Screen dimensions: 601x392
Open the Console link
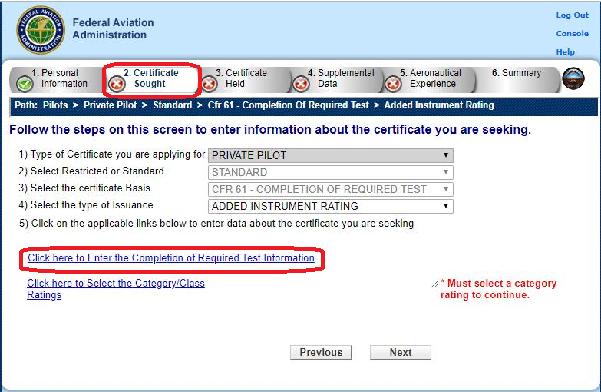[x=572, y=34]
